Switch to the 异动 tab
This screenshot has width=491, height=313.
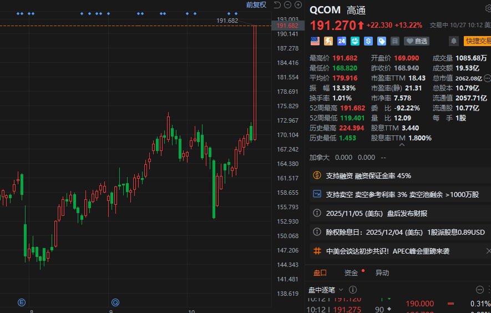pyautogui.click(x=382, y=272)
